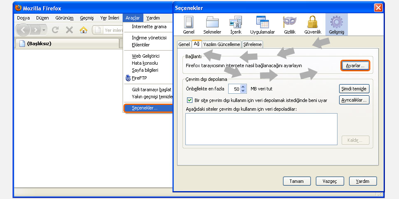Open the Genel options category icon

[189, 25]
